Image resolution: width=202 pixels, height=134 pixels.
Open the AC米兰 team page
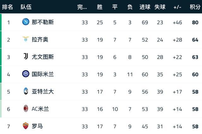(40, 109)
